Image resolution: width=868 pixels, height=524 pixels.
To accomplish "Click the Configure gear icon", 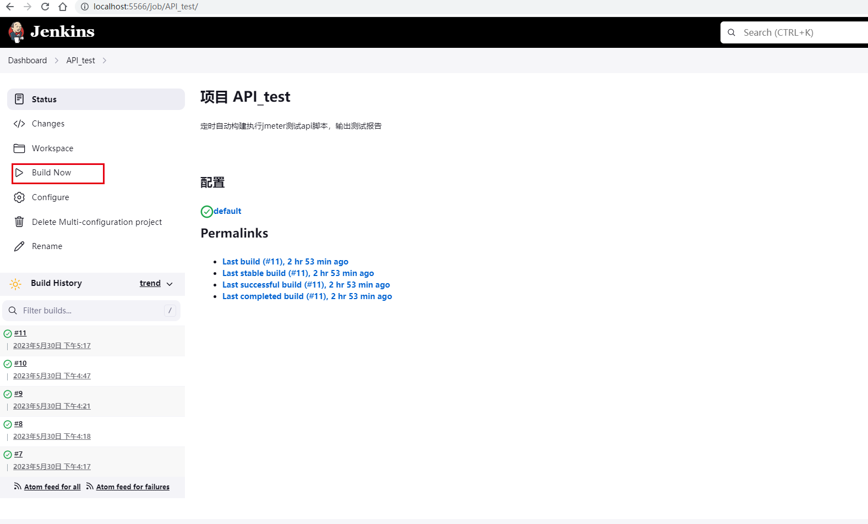I will coord(19,197).
